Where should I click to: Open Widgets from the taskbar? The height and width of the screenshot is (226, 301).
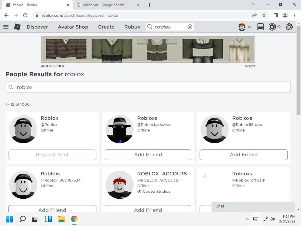(x=49, y=219)
